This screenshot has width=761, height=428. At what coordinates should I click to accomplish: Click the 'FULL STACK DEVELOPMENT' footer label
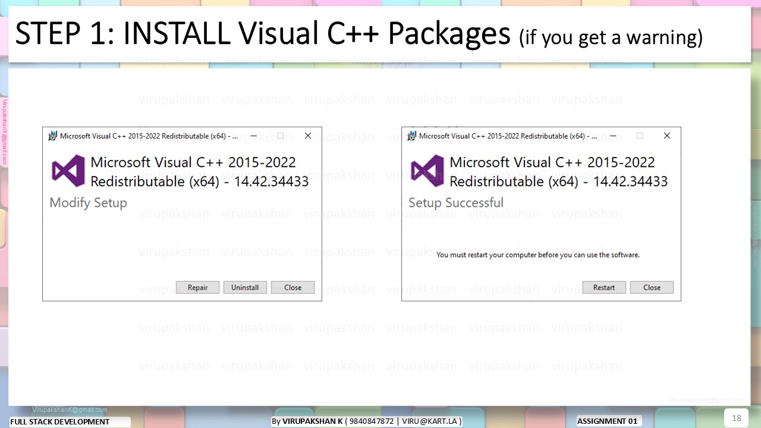(60, 421)
